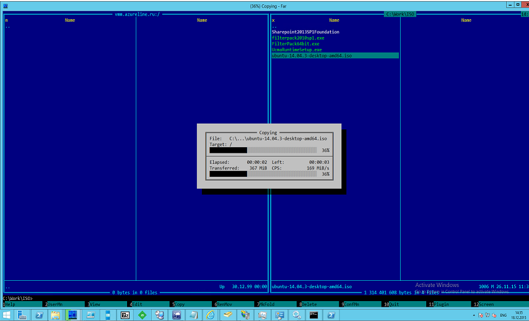Select FilterPack64bit.exe file
529x321 pixels.
coord(295,44)
